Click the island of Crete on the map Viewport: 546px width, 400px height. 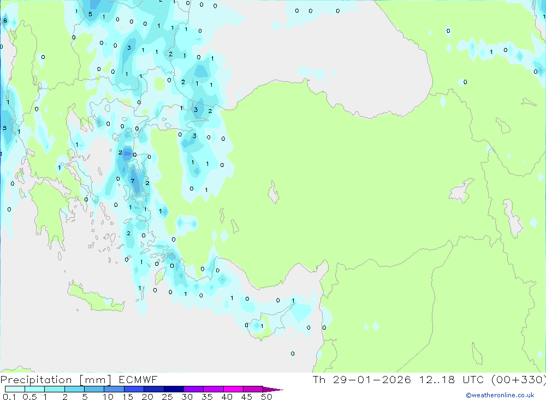tap(96, 296)
